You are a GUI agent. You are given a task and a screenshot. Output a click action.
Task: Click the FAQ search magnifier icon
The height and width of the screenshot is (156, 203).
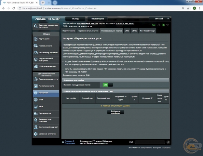pos(168,142)
